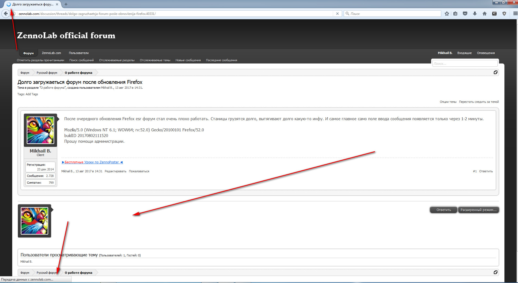
Task: Open Последние сообщения link
Action: click(222, 60)
